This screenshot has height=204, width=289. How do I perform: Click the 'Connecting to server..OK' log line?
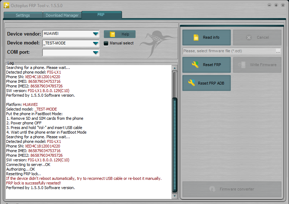pyautogui.click(x=28, y=165)
